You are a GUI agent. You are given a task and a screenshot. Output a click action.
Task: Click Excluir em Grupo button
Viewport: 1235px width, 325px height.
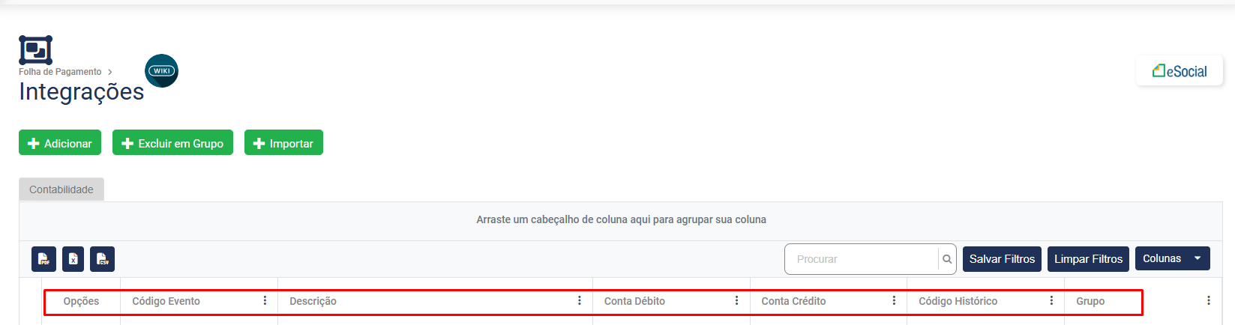tap(172, 143)
